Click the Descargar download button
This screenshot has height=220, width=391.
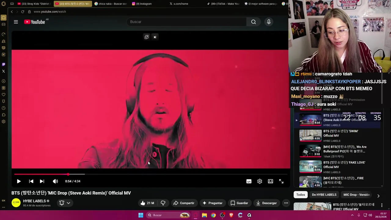point(266,203)
